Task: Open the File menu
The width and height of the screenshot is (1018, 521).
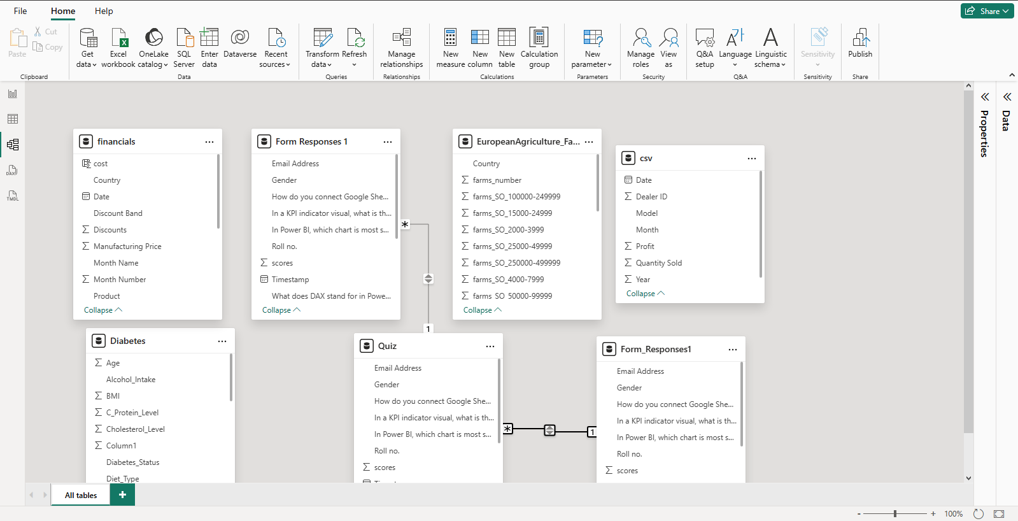Action: pyautogui.click(x=20, y=11)
